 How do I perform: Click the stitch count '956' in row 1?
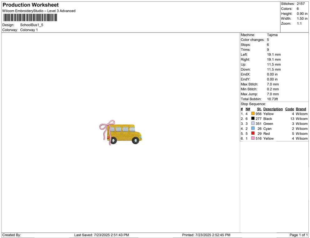[x=259, y=114]
